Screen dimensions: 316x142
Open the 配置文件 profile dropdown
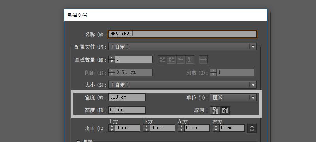click(182, 47)
